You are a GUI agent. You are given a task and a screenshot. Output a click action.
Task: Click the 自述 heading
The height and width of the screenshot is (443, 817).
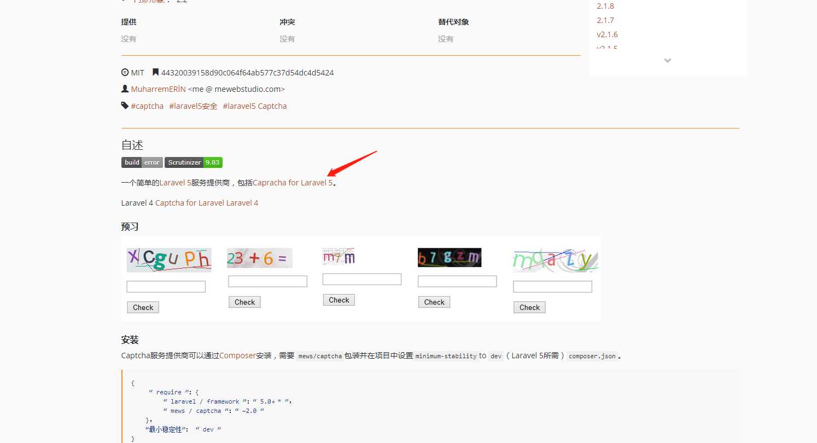click(x=132, y=145)
